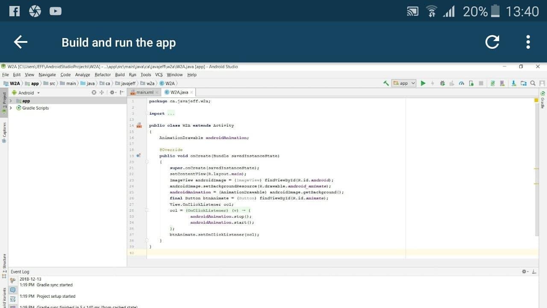Click the Search Everywhere magnifier icon

[533, 83]
